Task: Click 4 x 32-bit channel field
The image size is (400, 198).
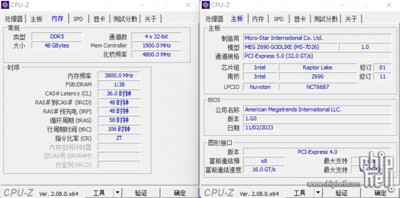Action: point(156,36)
